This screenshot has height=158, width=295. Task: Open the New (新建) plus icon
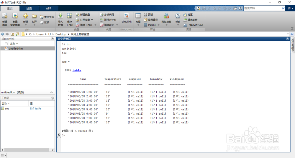[x=26, y=16]
